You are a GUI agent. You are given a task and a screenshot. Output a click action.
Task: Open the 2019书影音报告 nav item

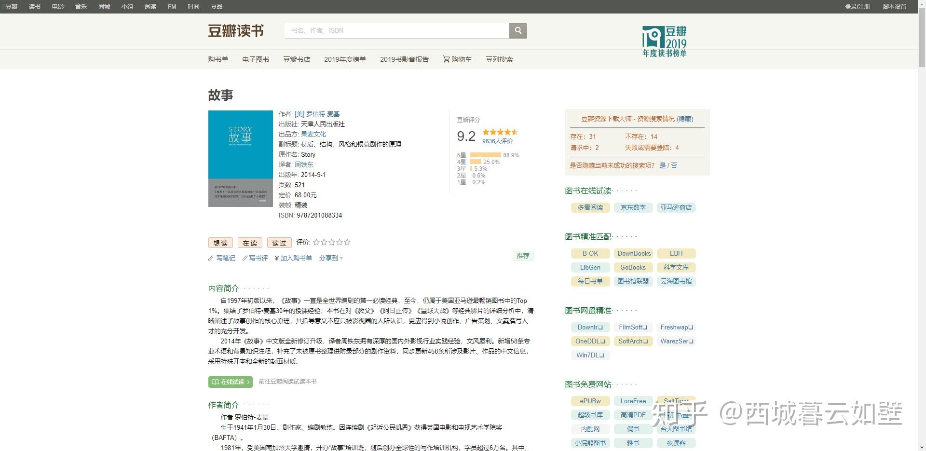(x=404, y=59)
